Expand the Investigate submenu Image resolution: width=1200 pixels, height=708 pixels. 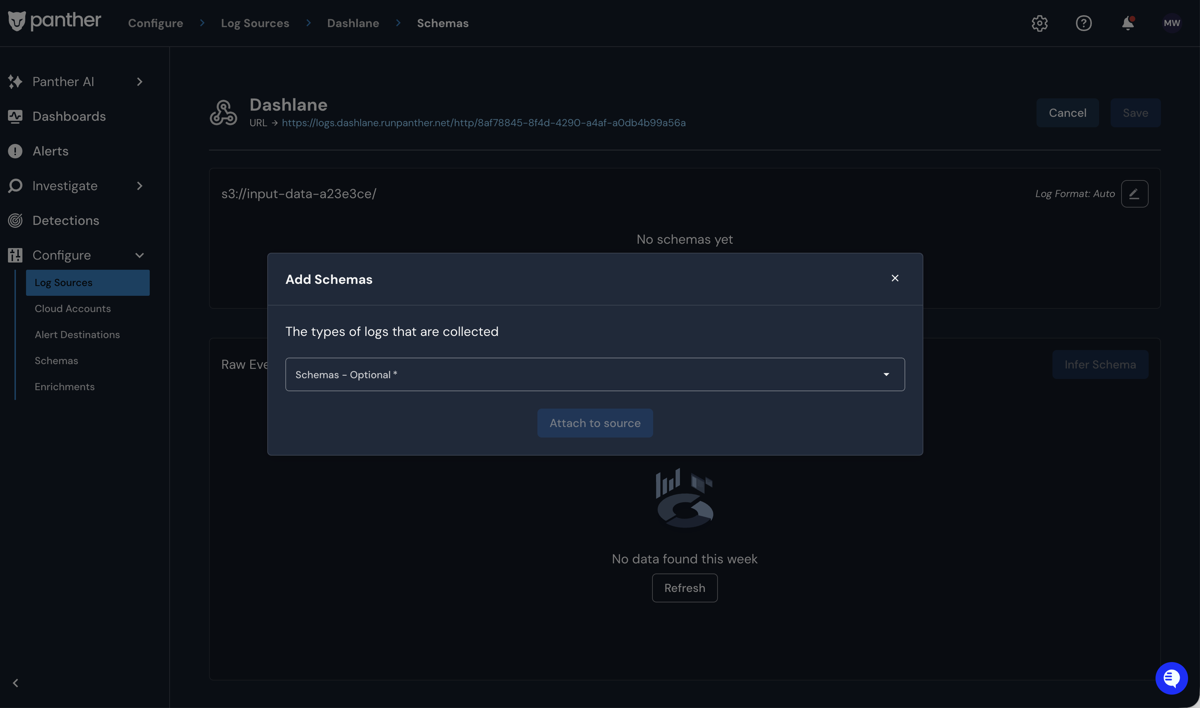tap(139, 185)
